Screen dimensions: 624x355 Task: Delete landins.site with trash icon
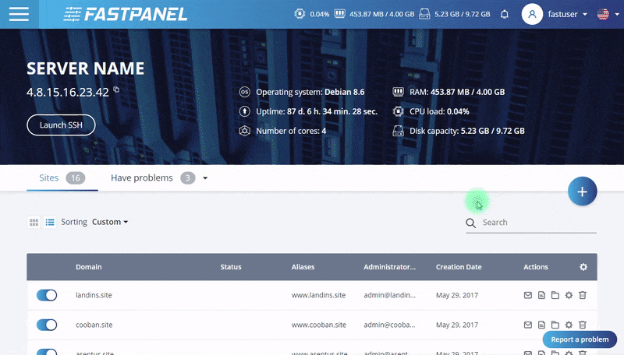click(x=583, y=296)
